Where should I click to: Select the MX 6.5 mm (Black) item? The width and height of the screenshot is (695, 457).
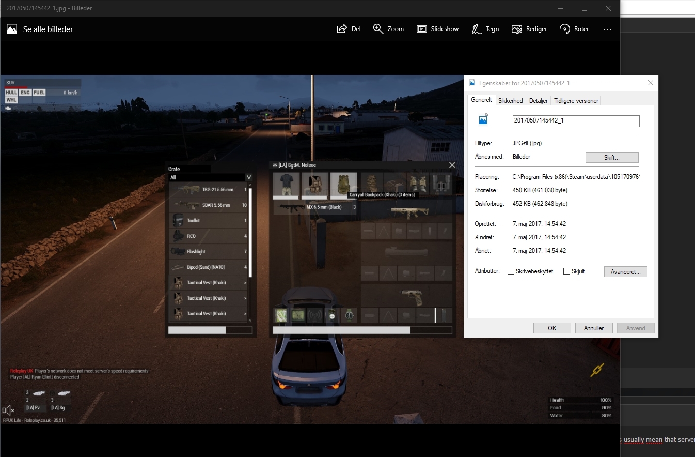click(315, 207)
